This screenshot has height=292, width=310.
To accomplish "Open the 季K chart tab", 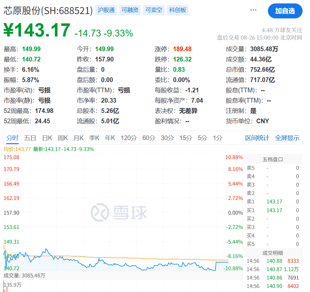I will pos(94,138).
